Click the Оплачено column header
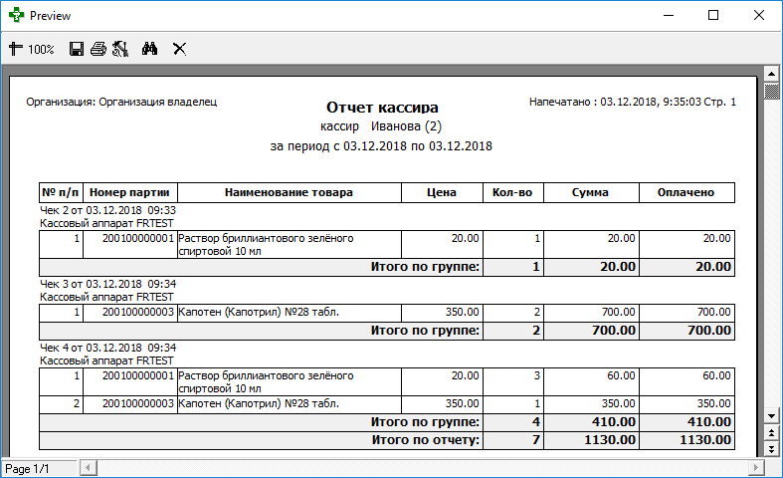The image size is (783, 478). coord(686,192)
